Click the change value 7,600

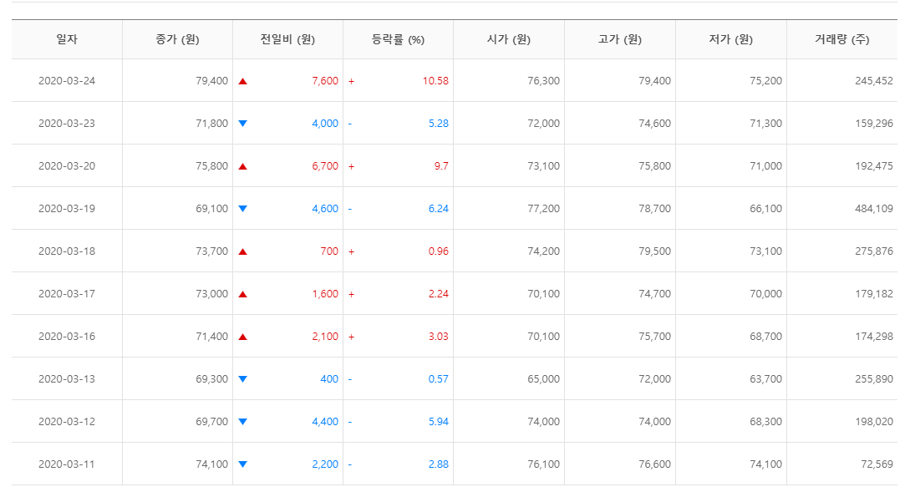(x=325, y=81)
